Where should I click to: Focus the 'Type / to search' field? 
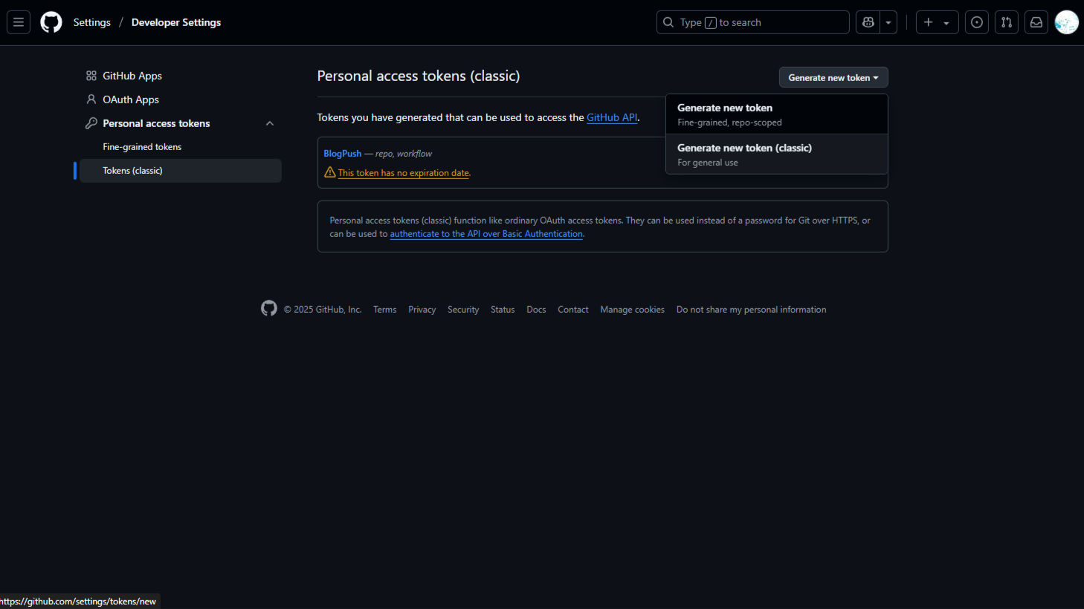(753, 22)
